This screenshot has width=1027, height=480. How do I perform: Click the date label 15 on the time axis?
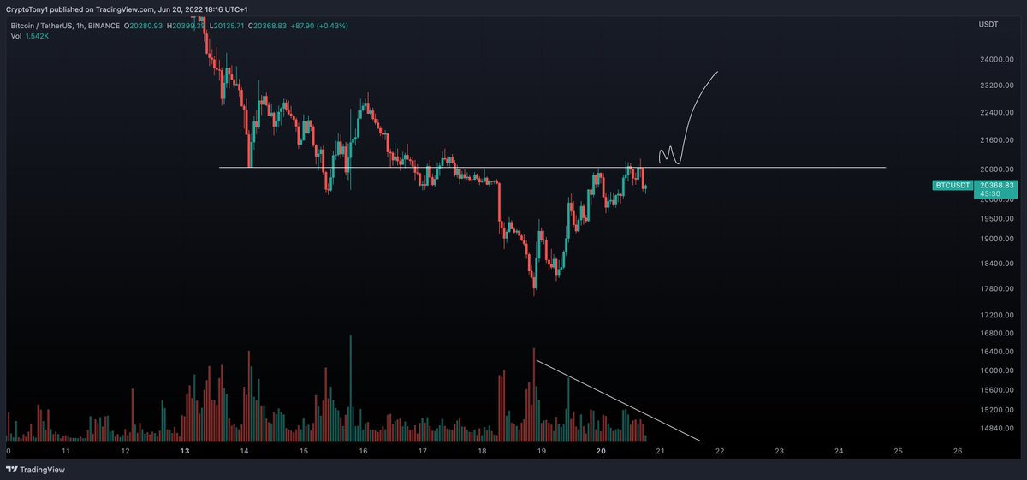303,451
